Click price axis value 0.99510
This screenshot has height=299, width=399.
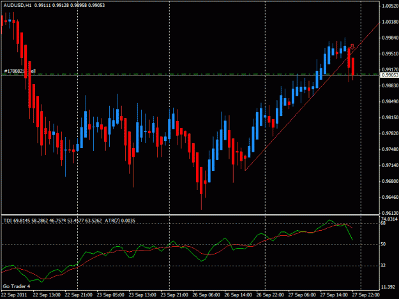(390, 54)
